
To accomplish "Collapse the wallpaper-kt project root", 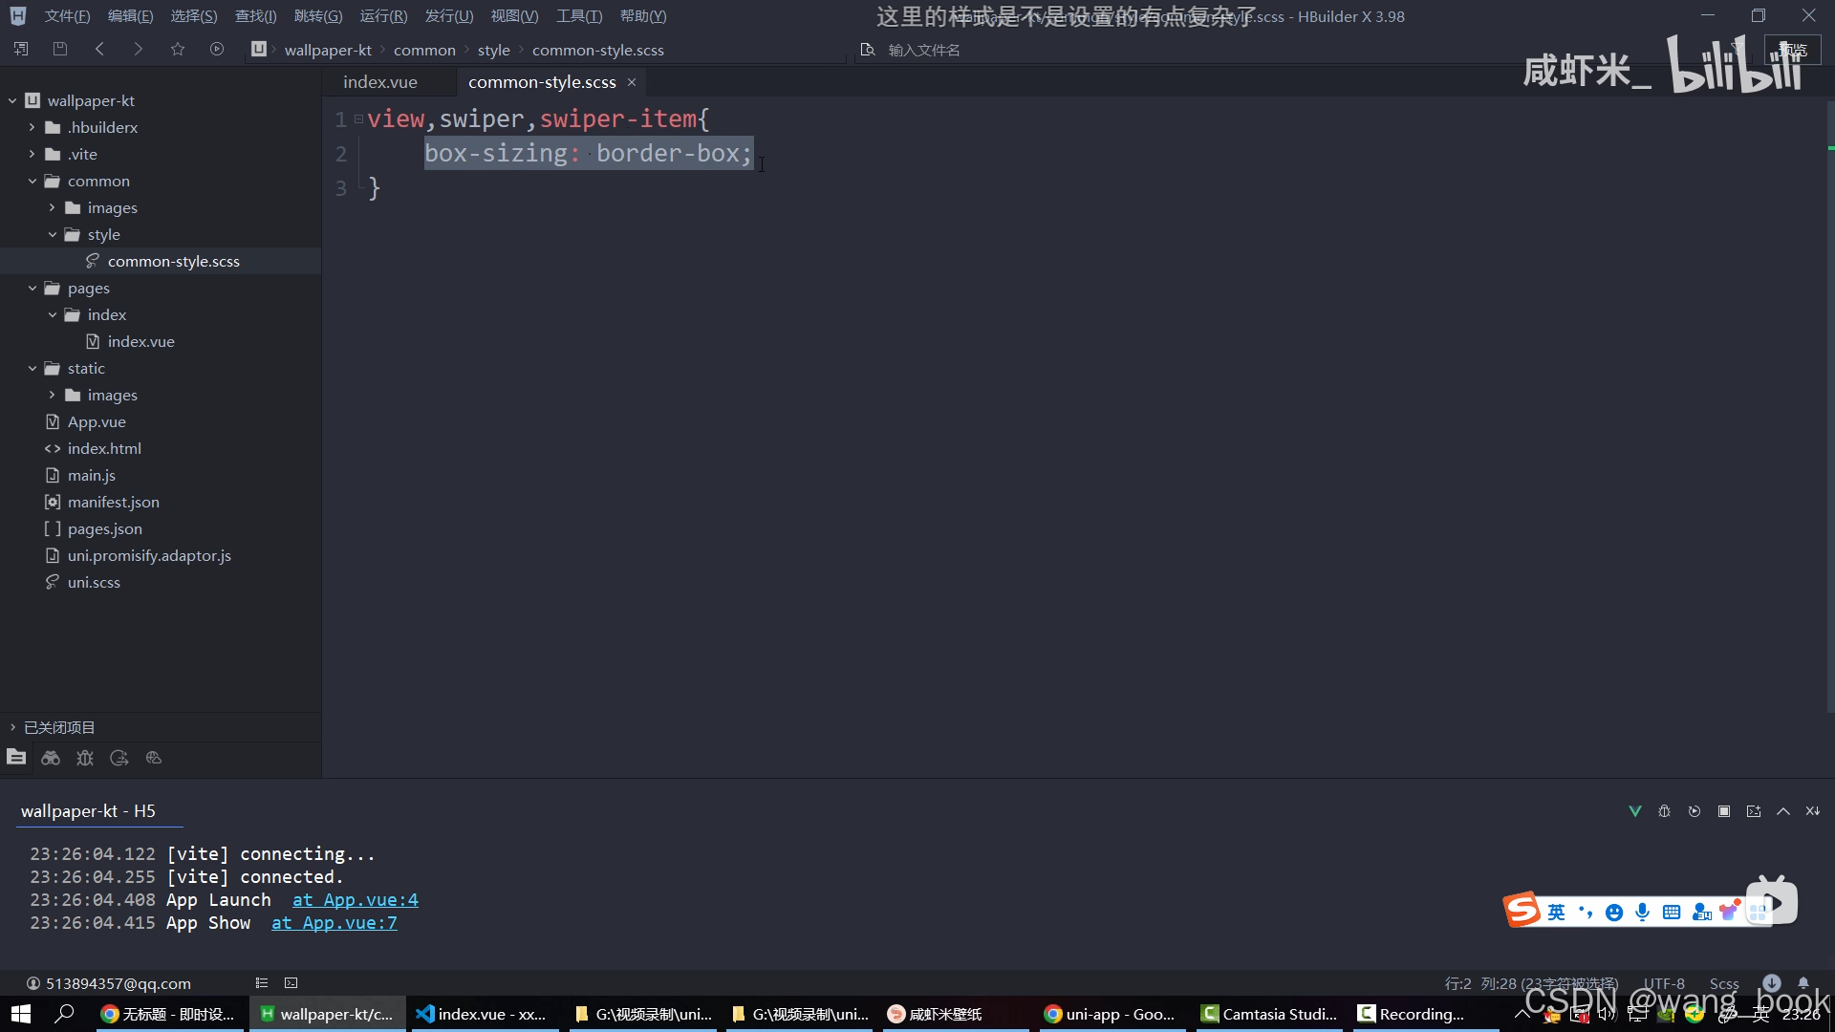I will pyautogui.click(x=12, y=100).
